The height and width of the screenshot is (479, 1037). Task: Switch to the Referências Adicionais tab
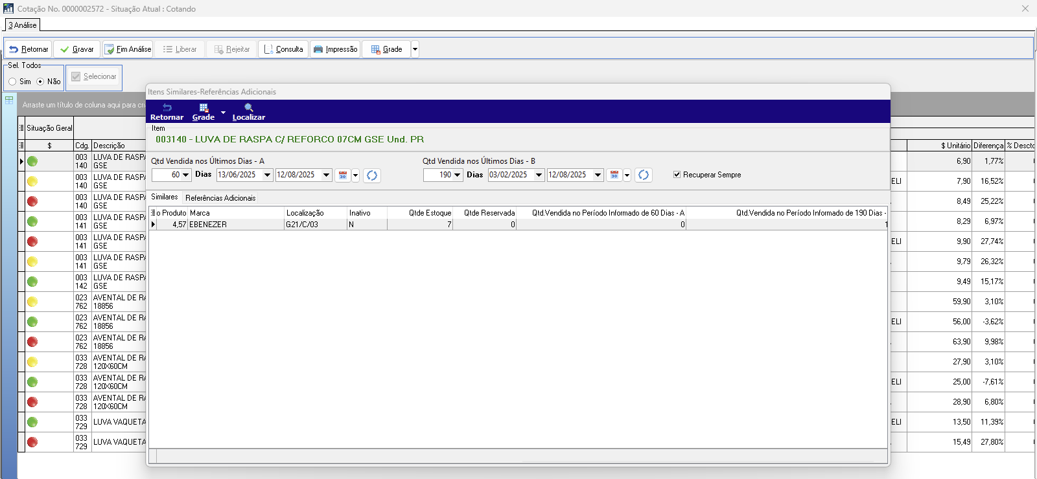[220, 198]
